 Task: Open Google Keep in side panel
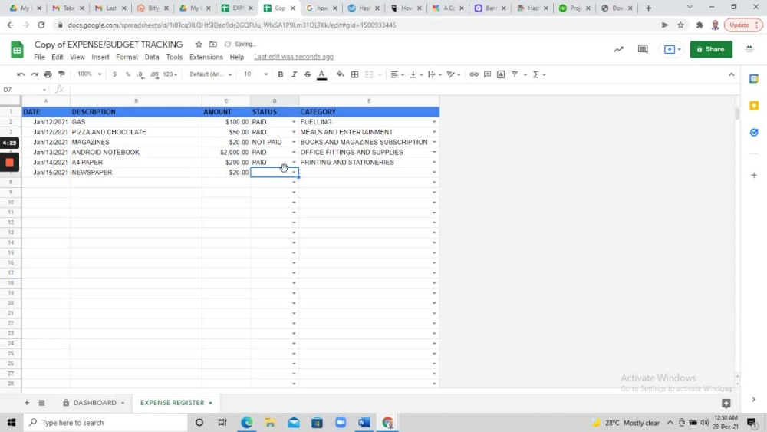tap(754, 106)
